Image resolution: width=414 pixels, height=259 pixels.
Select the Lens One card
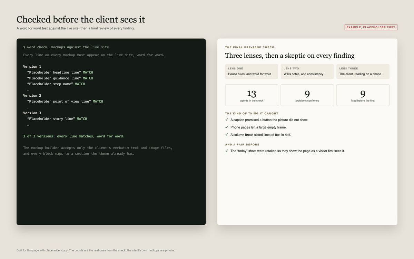tap(252, 71)
